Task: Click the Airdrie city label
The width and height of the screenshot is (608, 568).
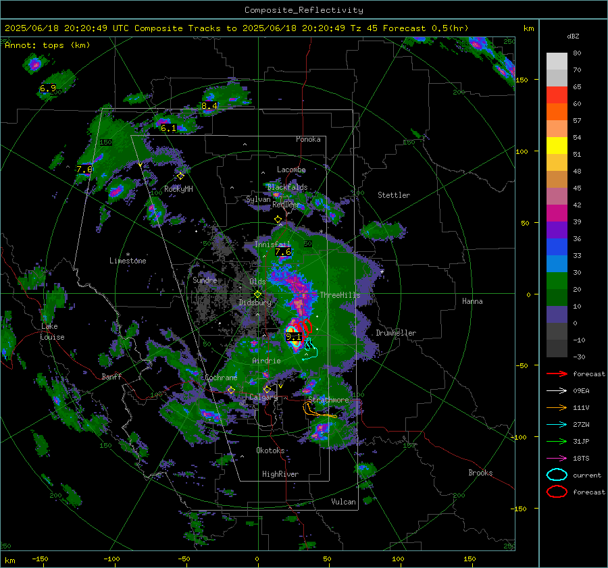Action: (266, 361)
